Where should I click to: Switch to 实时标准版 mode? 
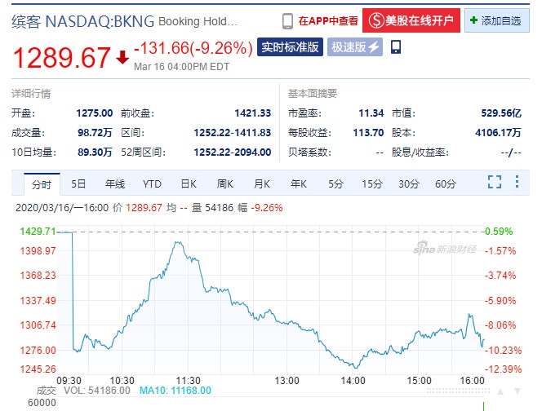click(x=290, y=47)
